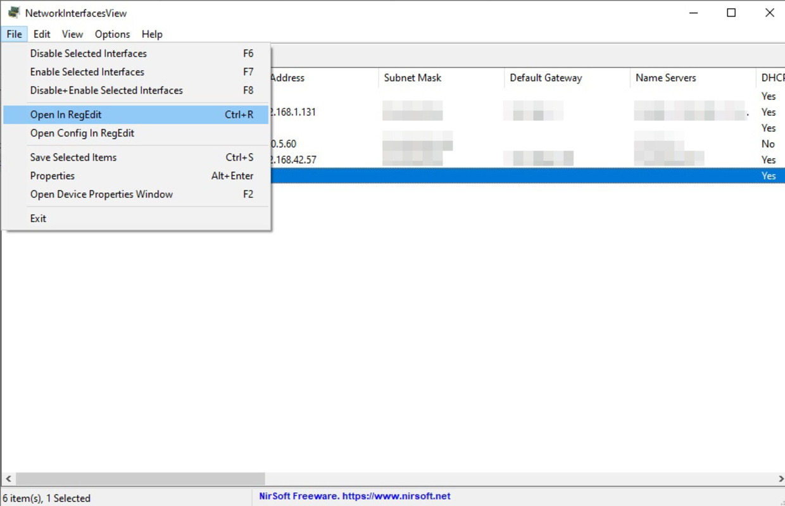Sort by Default Gateway column header
This screenshot has width=785, height=506.
coord(567,78)
